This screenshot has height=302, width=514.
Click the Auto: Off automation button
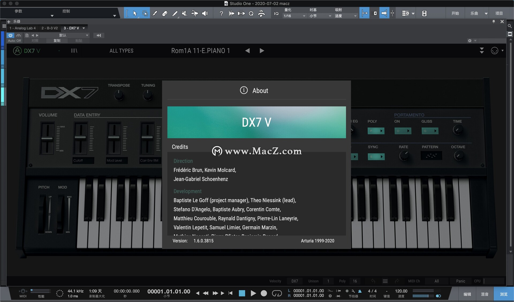(14, 41)
